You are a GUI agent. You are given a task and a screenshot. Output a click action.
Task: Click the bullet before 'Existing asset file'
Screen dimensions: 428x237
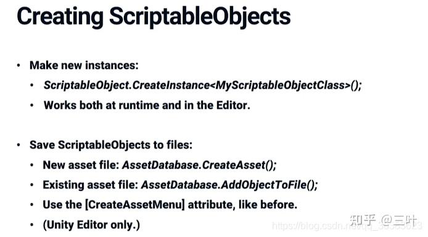pyautogui.click(x=32, y=185)
